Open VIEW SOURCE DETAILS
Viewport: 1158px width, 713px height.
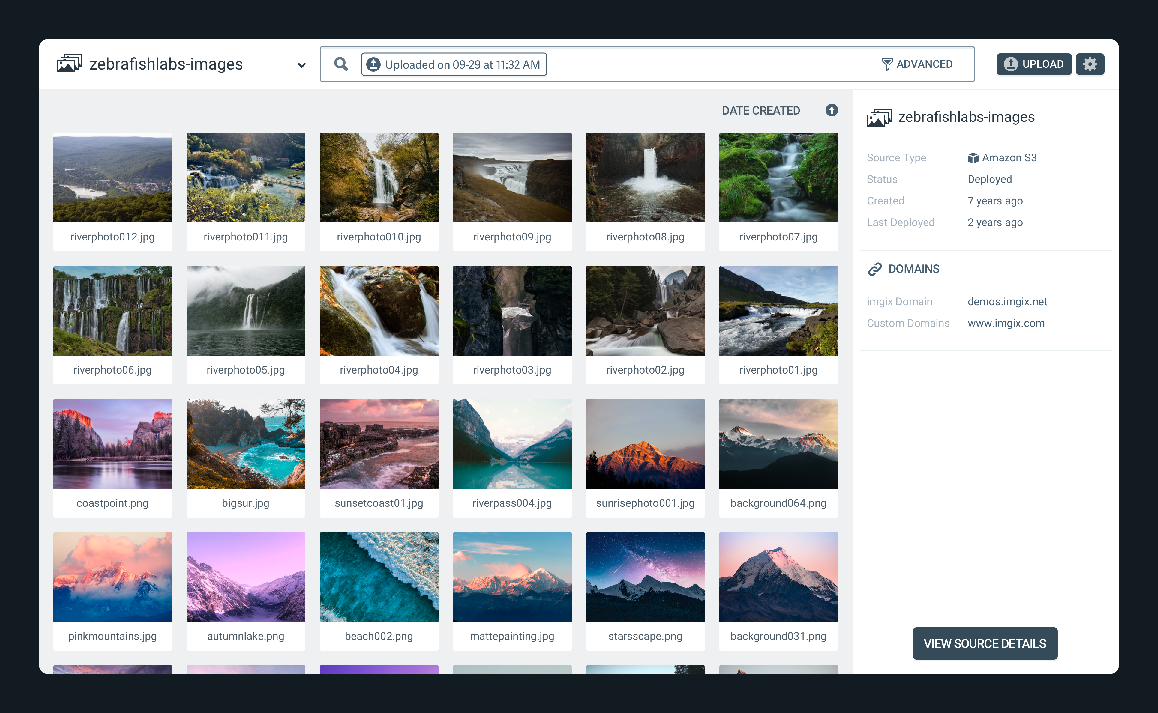985,643
